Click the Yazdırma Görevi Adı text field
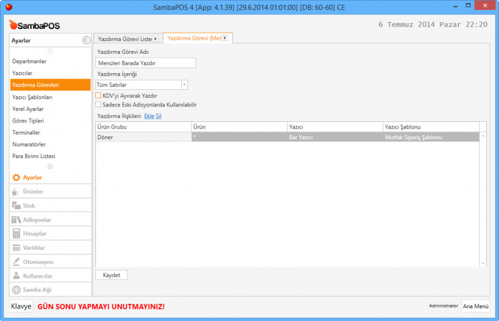 pos(145,63)
